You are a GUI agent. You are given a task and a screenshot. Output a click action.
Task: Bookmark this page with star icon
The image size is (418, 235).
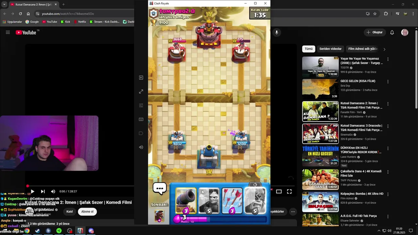tap(375, 14)
